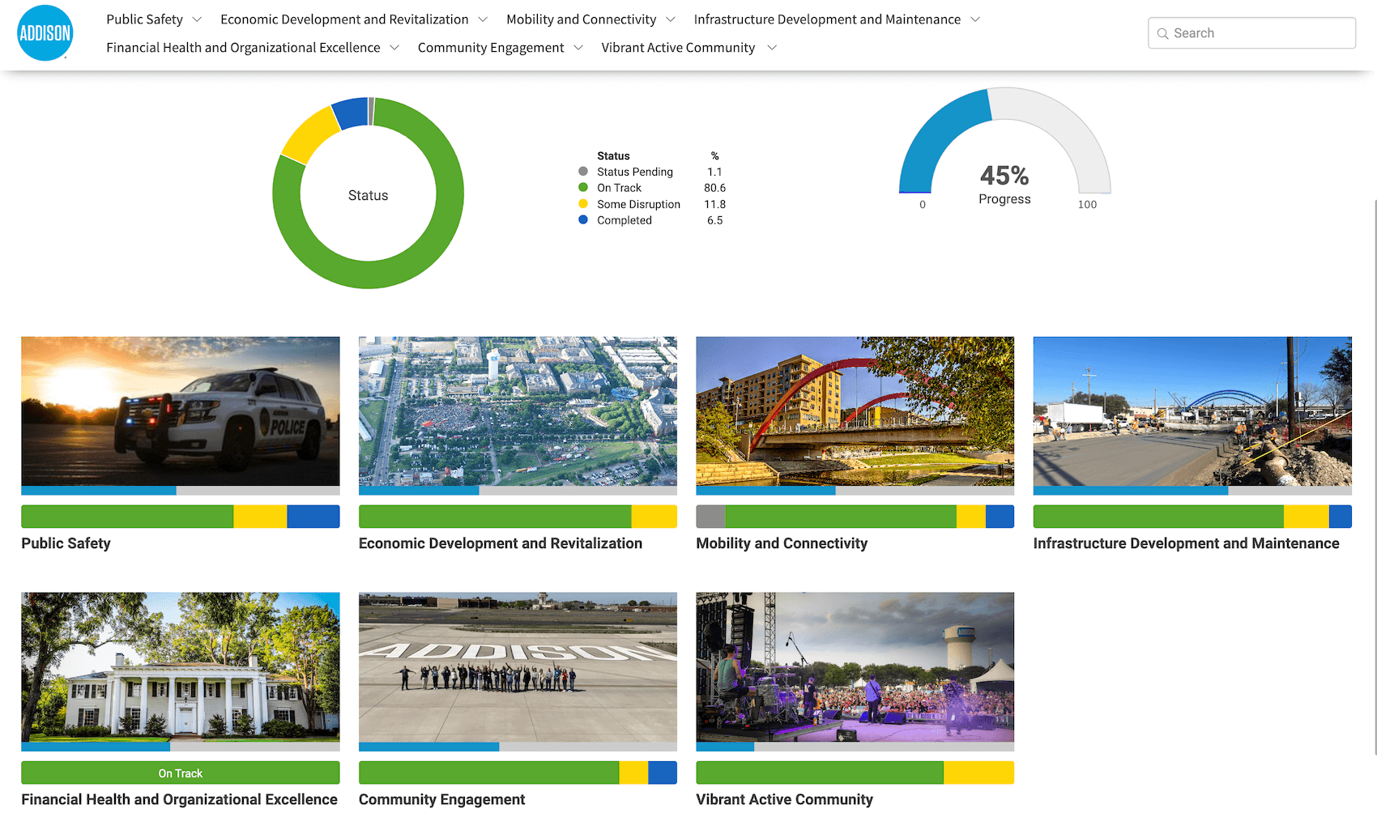Click Infrastructure Development blue progress bar
This screenshot has width=1377, height=830.
tap(1131, 491)
